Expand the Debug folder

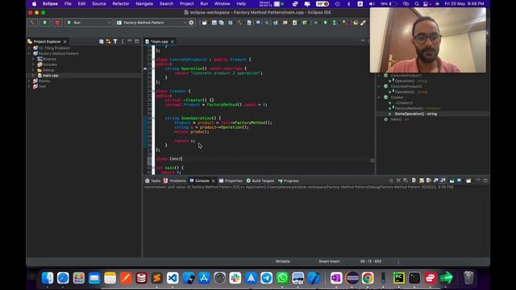pos(33,70)
